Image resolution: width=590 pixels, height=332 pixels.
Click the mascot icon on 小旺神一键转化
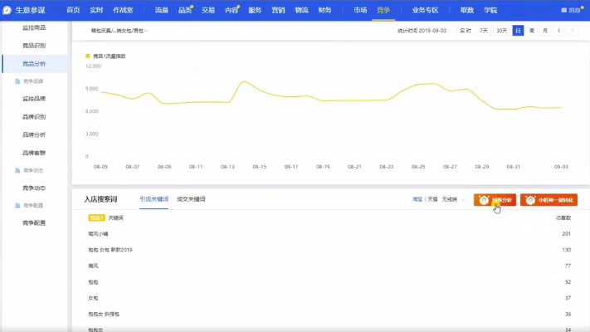tap(529, 200)
